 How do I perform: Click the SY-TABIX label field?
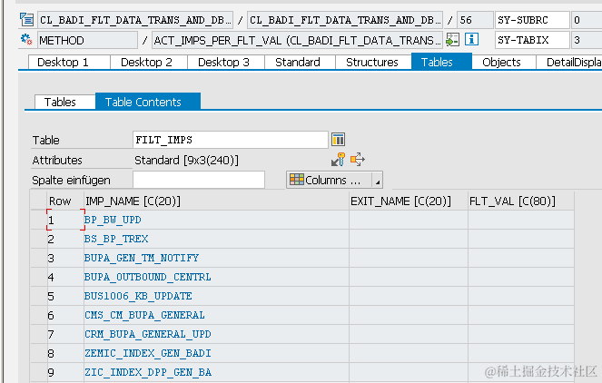coord(532,40)
